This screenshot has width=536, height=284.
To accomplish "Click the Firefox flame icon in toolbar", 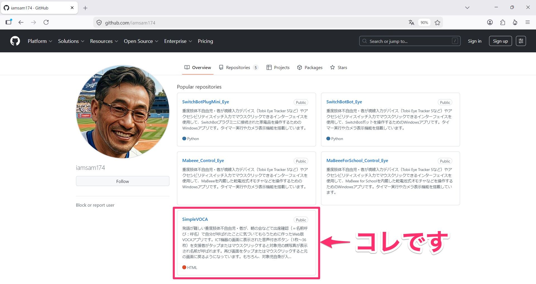I will click(515, 22).
